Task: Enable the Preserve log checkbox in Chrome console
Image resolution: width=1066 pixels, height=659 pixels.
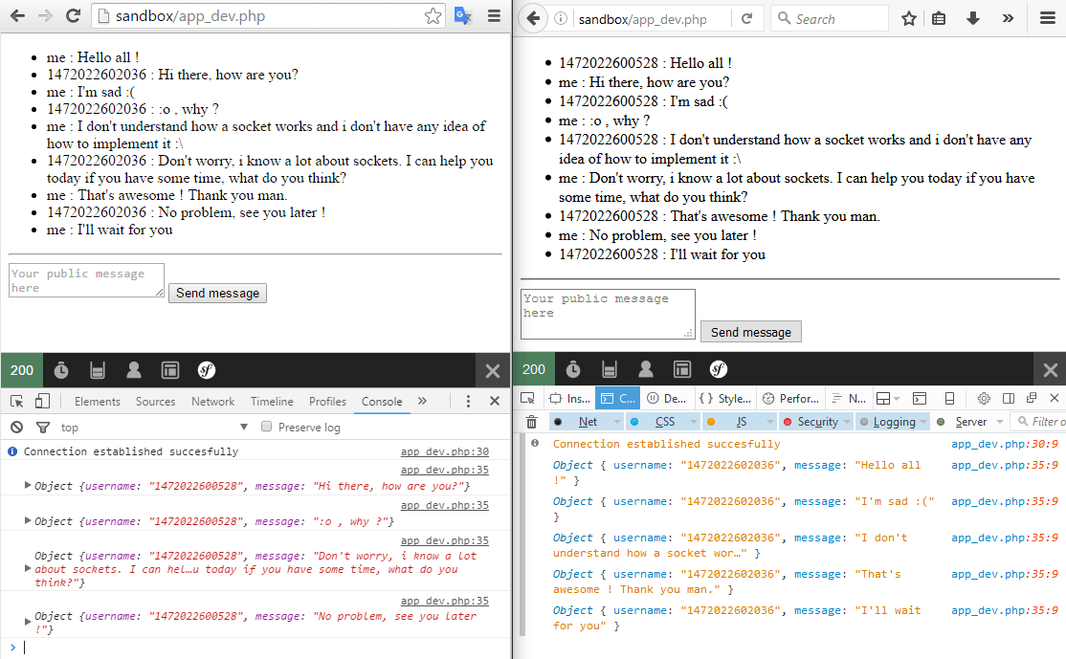Action: click(x=266, y=427)
